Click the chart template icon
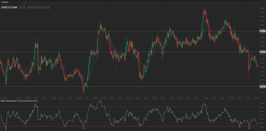266x131 pixels. pyautogui.click(x=38, y=7)
